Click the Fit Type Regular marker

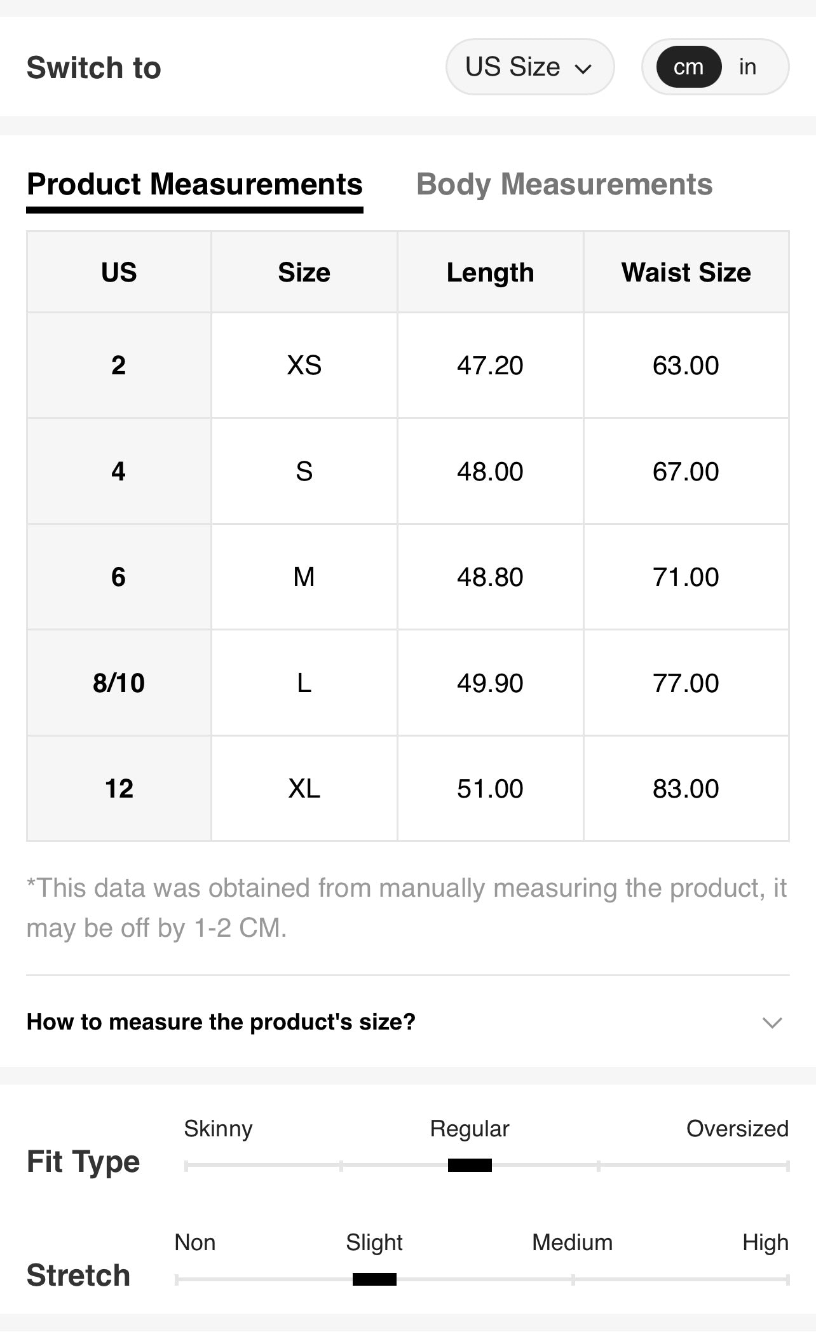pos(470,1165)
